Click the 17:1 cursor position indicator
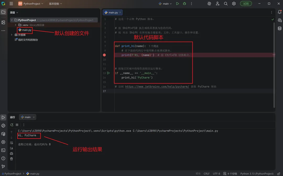 [x=198, y=174]
